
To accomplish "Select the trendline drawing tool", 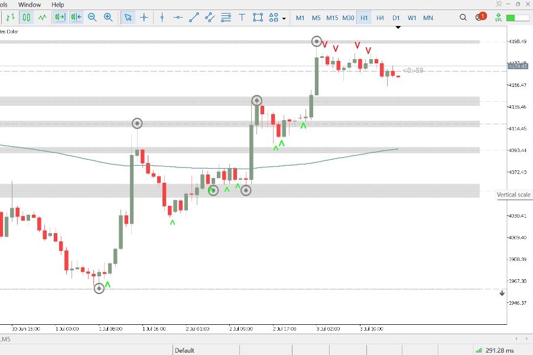I will pos(194,17).
